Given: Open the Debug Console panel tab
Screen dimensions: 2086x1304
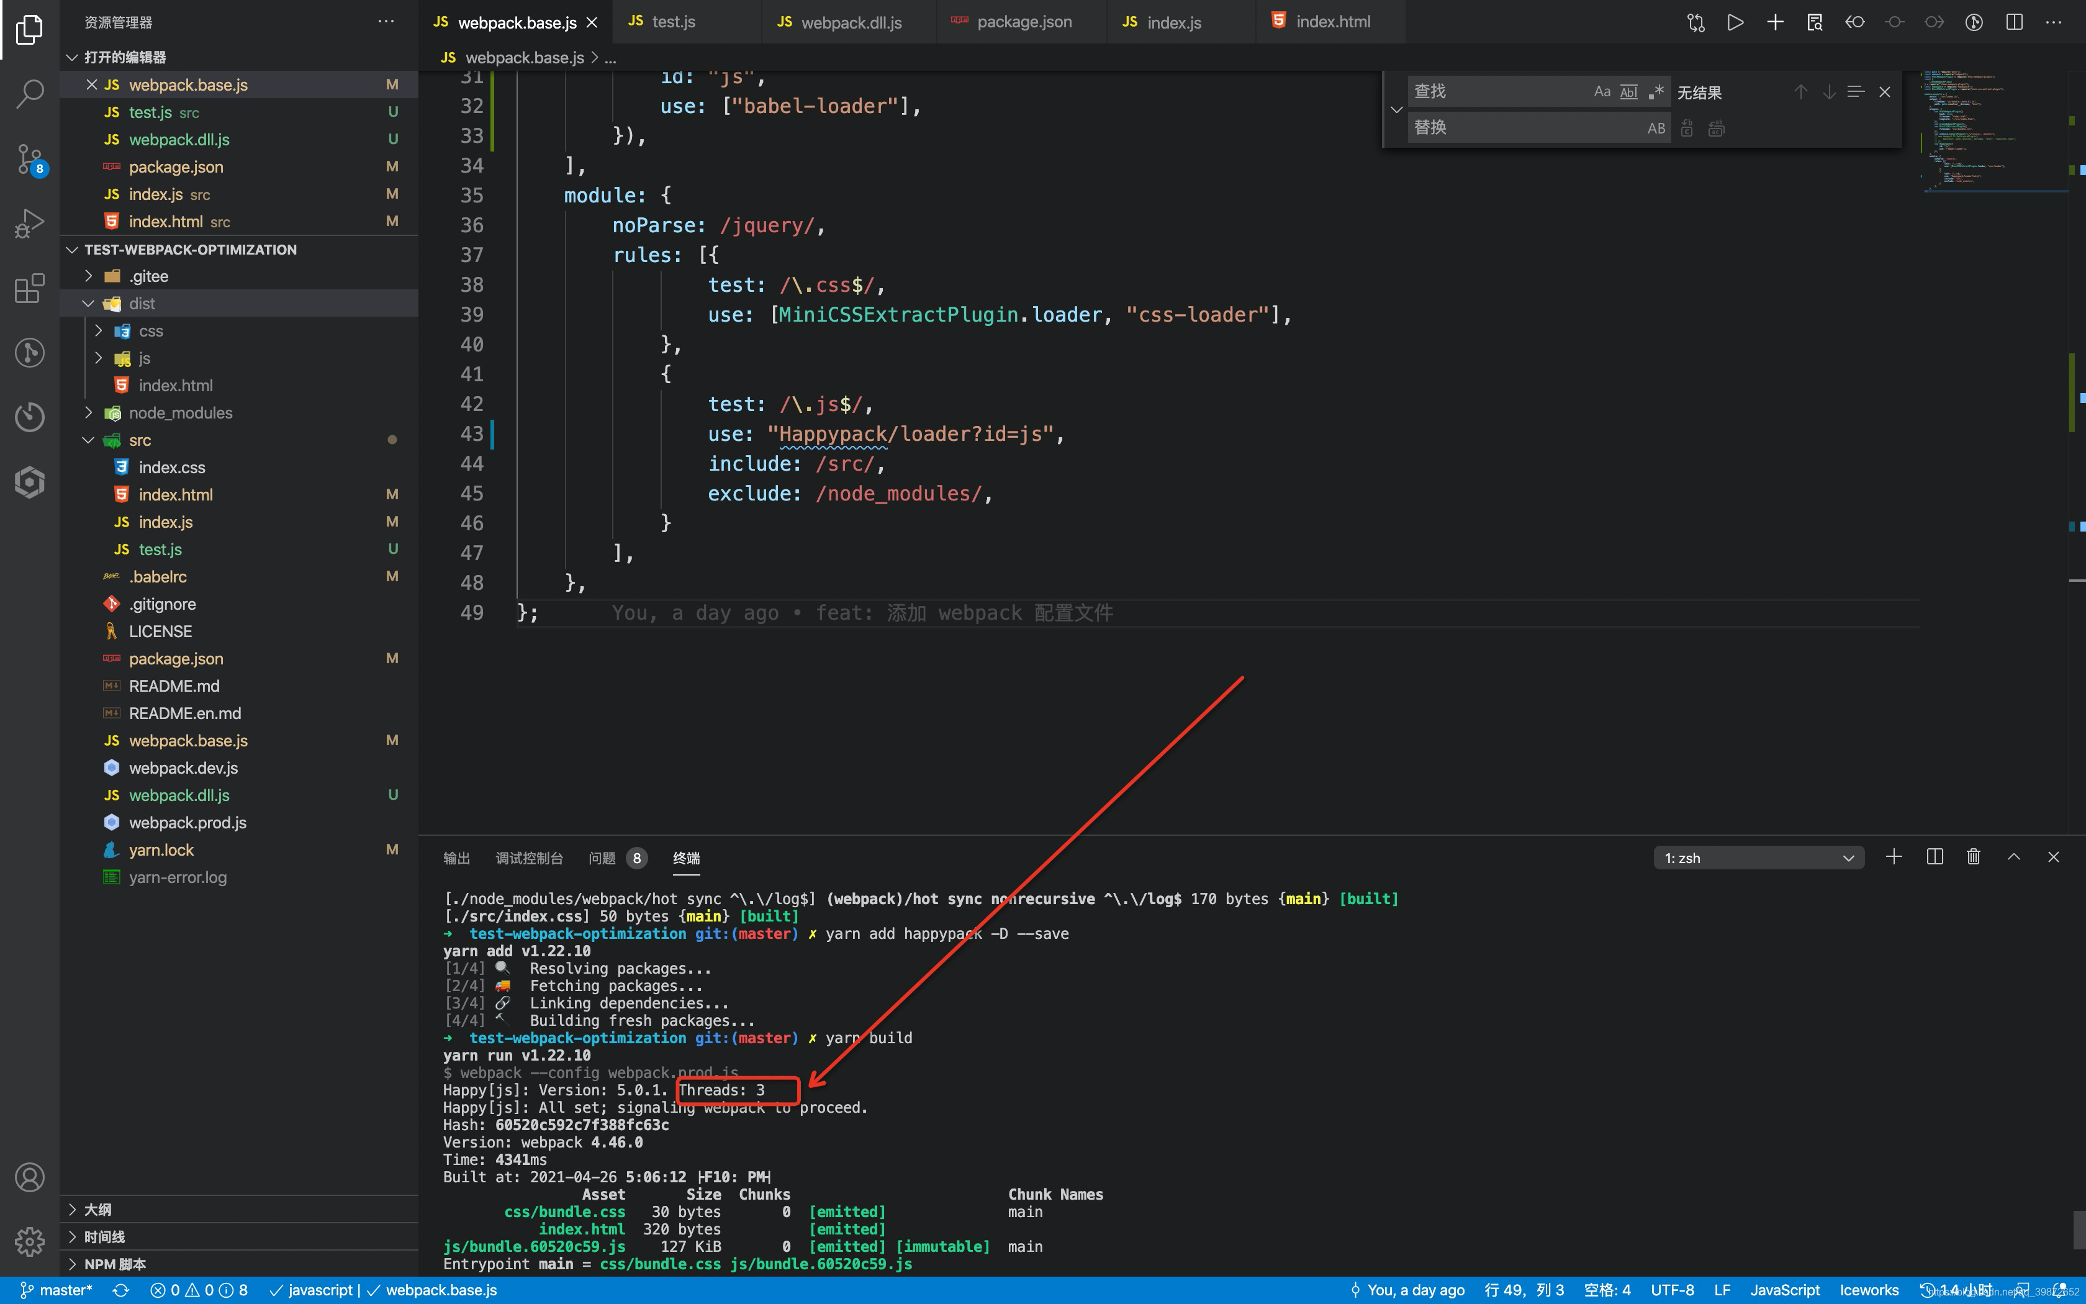Looking at the screenshot, I should click(528, 858).
